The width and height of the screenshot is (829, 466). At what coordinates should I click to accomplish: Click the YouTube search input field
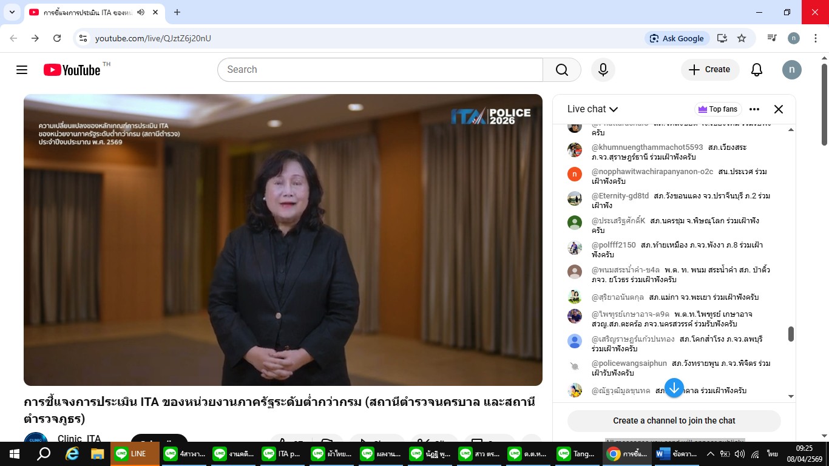coord(380,70)
